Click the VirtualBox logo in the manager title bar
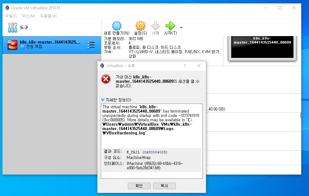 pyautogui.click(x=7, y=8)
